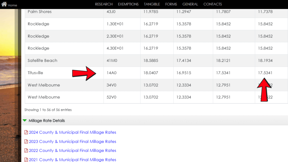The width and height of the screenshot is (288, 162).
Task: Click the PDF icon beside 2023 millage rates
Action: pos(26,141)
